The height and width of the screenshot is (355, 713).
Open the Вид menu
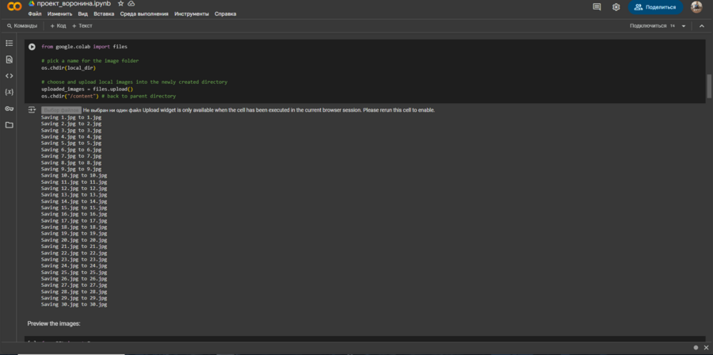point(82,14)
